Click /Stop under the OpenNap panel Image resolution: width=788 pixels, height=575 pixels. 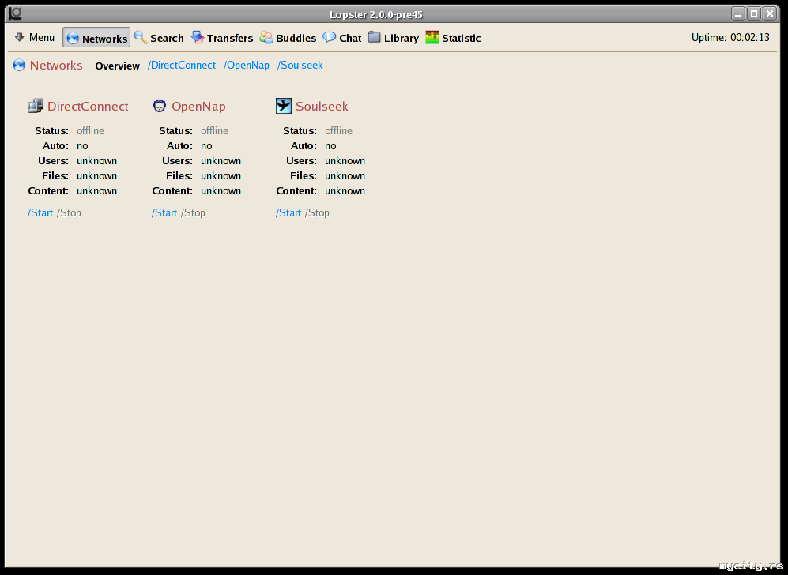[193, 212]
